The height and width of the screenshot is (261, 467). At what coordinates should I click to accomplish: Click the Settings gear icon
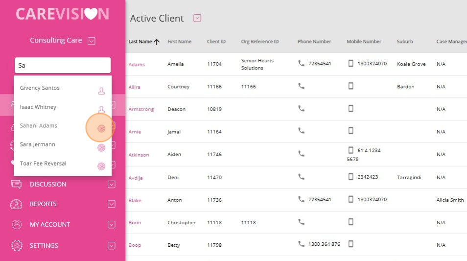[x=17, y=245]
